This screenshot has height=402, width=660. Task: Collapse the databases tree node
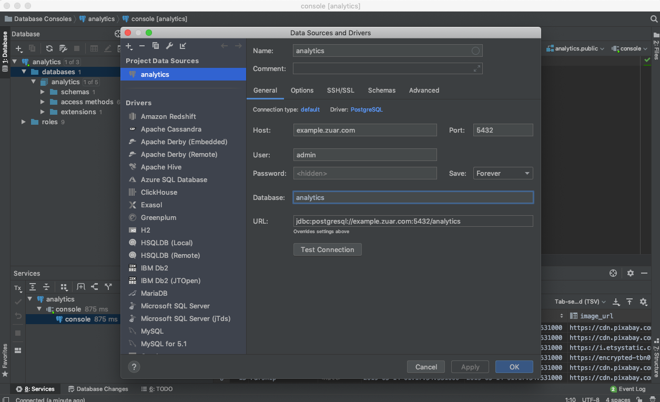click(24, 72)
